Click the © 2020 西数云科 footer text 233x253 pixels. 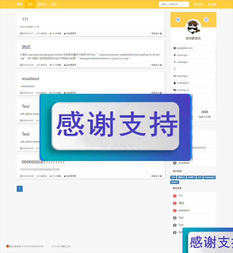(x=61, y=247)
